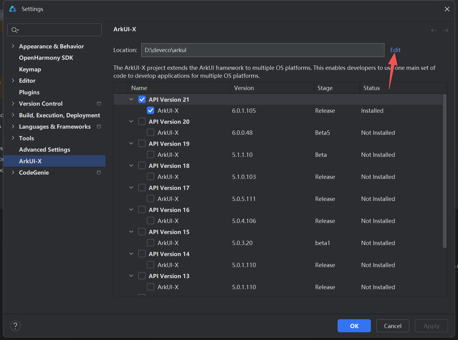Viewport: 458px width, 340px height.
Task: Click the Status column header
Action: tap(403, 88)
